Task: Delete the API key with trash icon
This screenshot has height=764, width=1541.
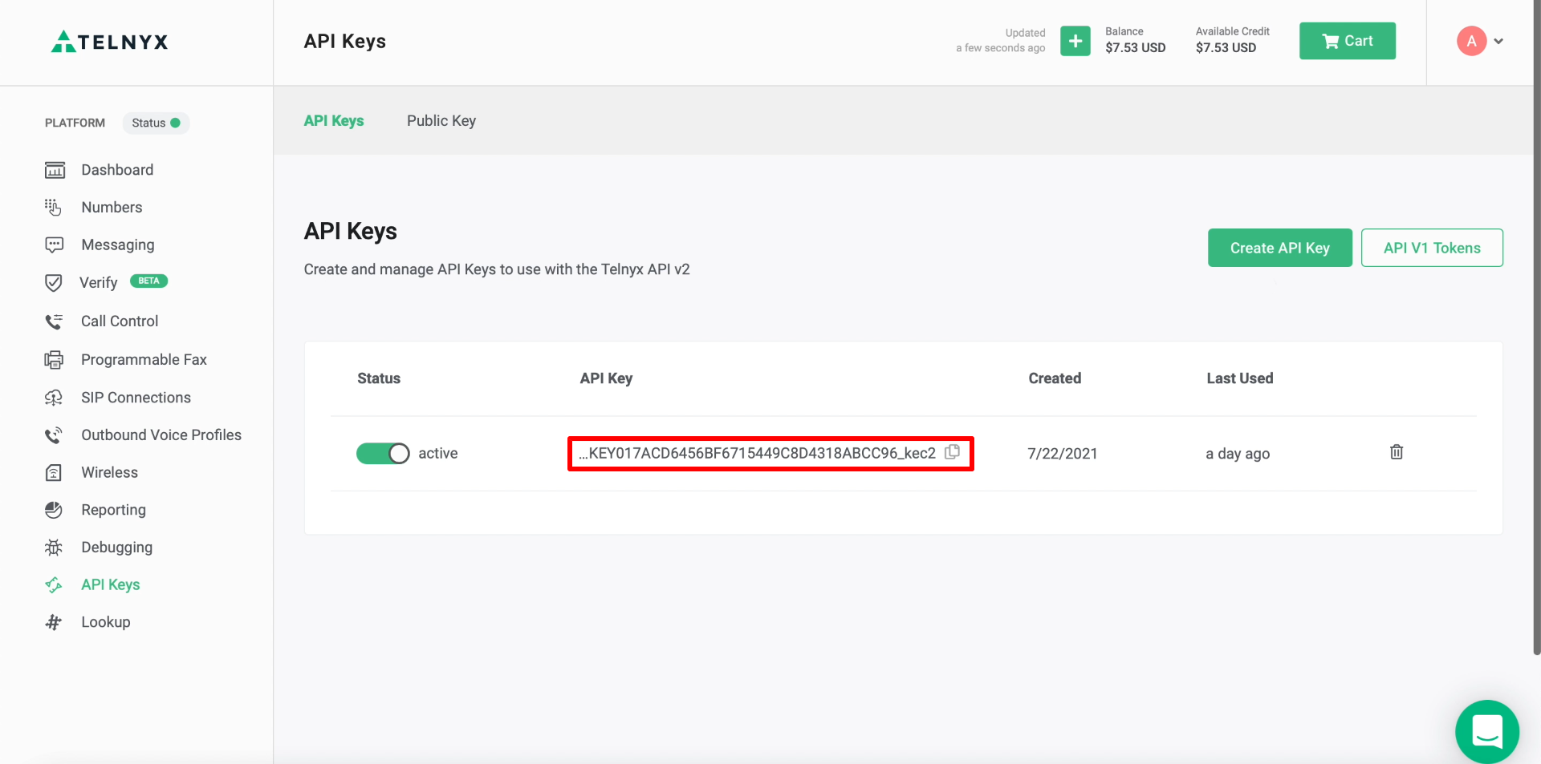Action: [1397, 452]
